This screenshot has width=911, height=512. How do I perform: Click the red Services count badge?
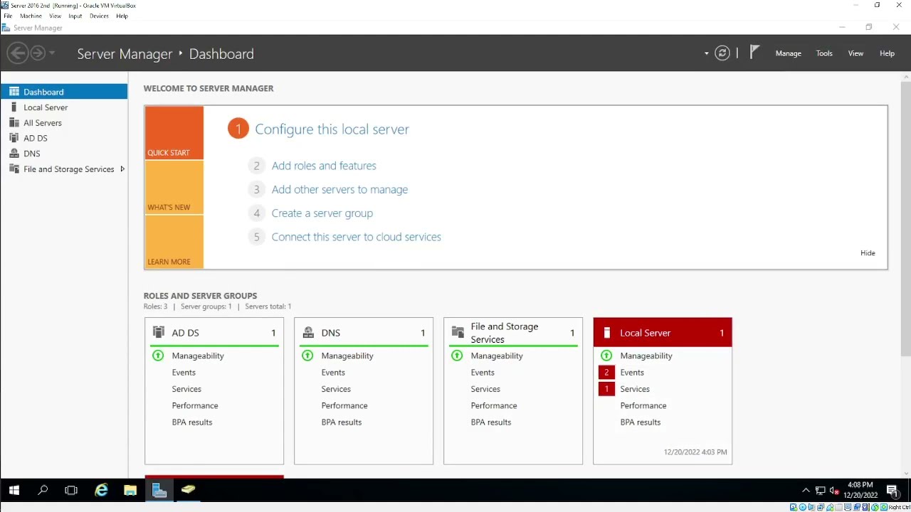(x=606, y=389)
